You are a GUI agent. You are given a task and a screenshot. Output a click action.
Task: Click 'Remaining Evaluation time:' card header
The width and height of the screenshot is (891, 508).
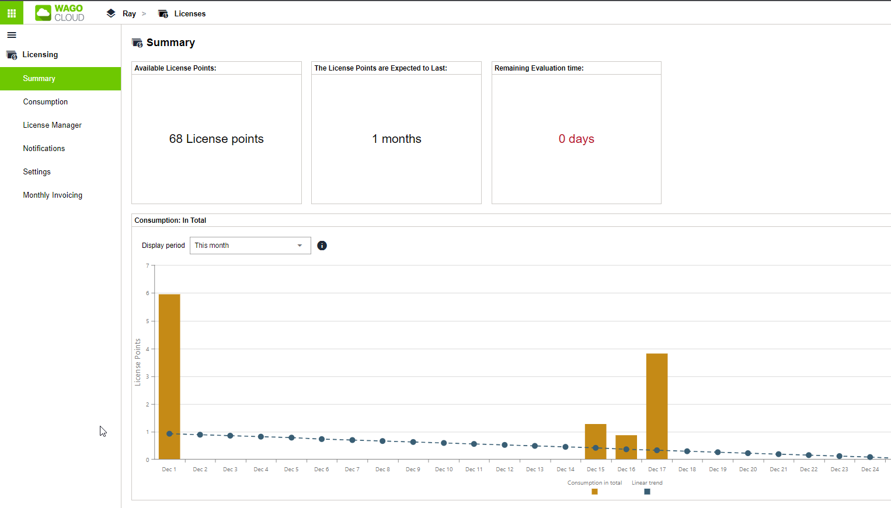[x=539, y=68]
